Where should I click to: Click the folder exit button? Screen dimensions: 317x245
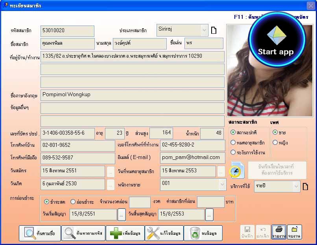click(x=294, y=232)
